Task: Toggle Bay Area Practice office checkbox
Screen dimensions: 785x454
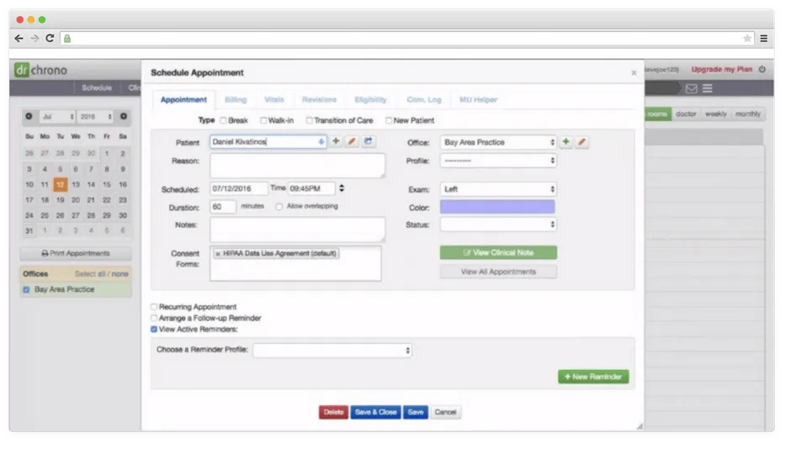Action: (x=26, y=289)
